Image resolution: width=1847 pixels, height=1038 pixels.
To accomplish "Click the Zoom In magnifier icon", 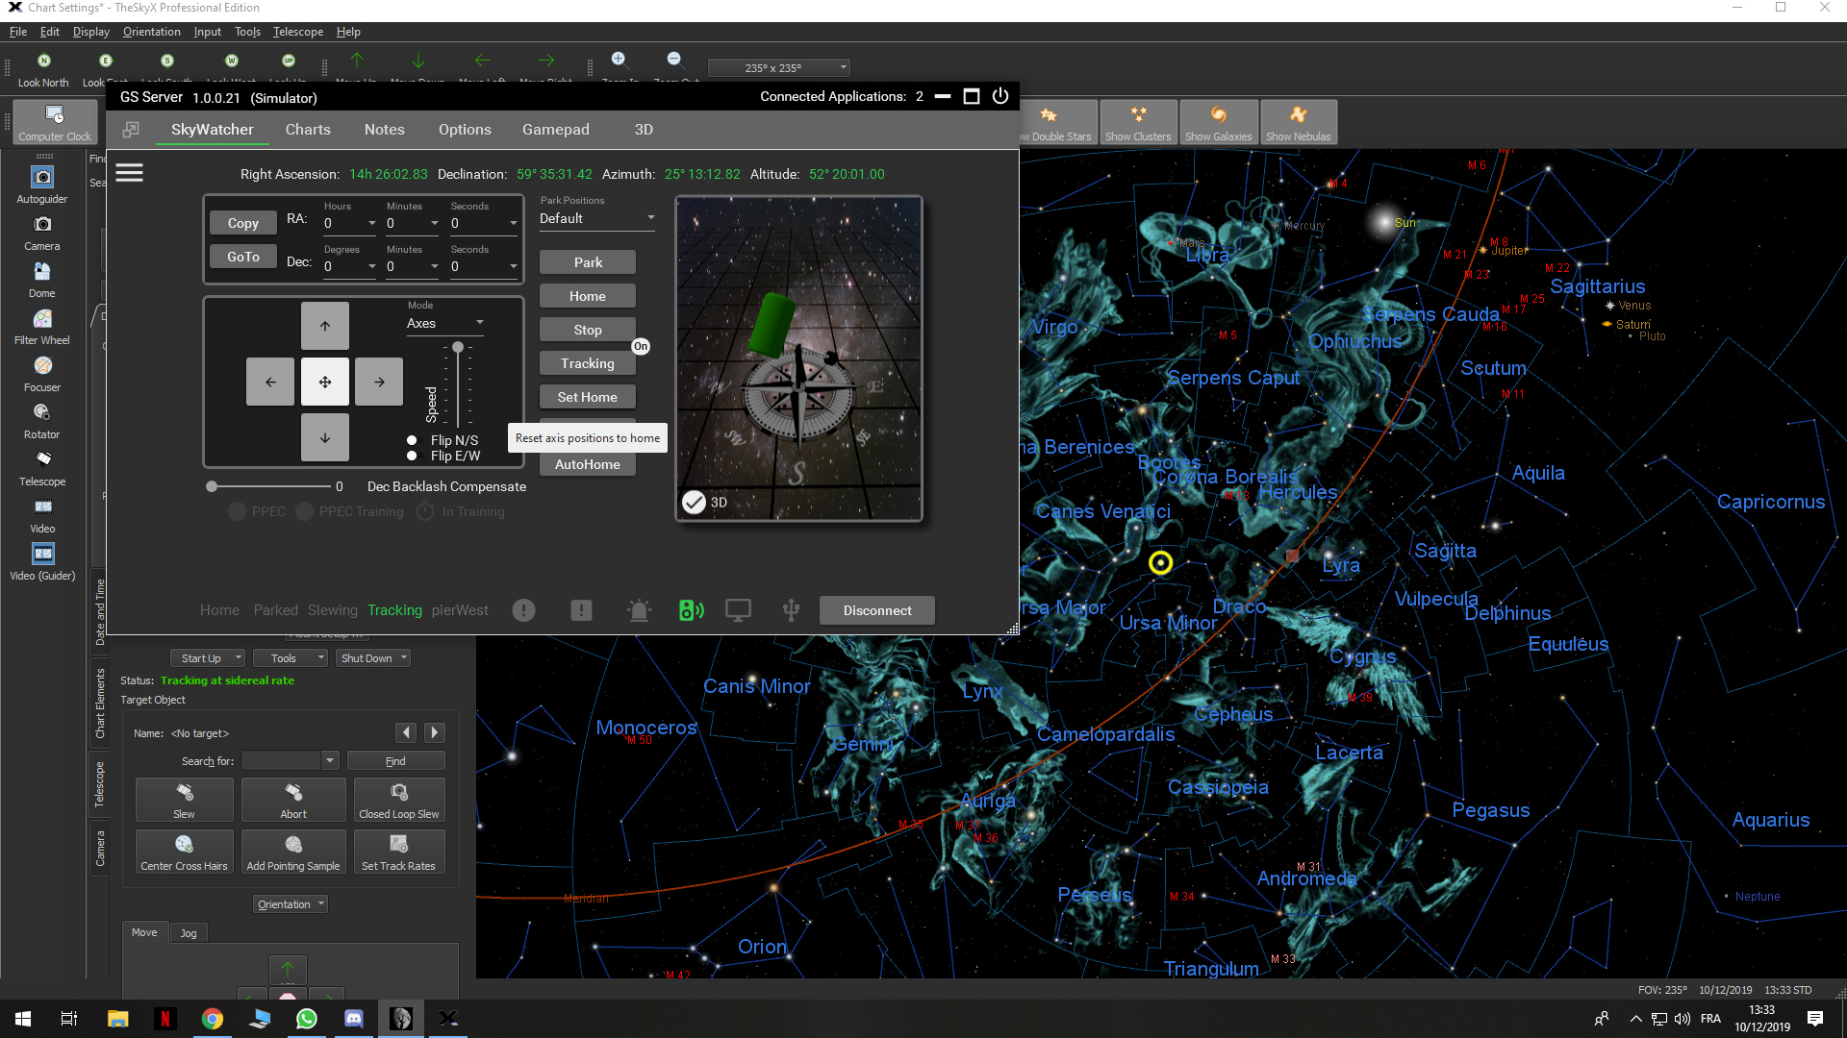I will 619,60.
